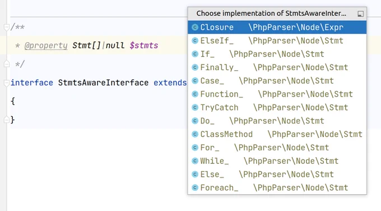Screen dimensions: 381x211
Task: Select For_ implementation entry
Action: [277, 148]
